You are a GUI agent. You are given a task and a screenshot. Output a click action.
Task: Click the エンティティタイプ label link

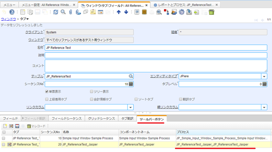pyautogui.click(x=164, y=76)
